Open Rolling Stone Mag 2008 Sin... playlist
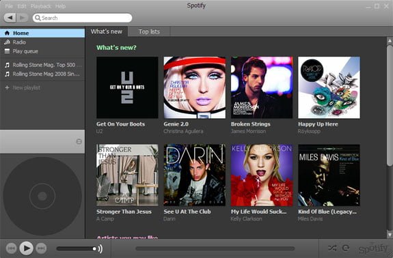The height and width of the screenshot is (258, 393). (42, 74)
